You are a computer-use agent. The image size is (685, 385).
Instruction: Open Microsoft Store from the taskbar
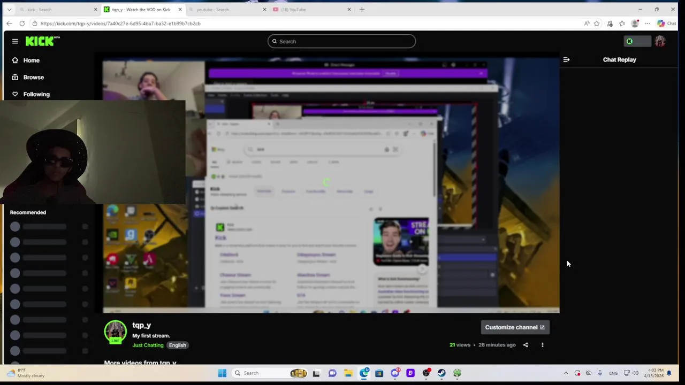[379, 373]
